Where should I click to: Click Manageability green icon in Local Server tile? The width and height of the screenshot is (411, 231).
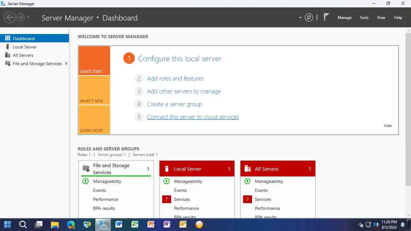[x=166, y=181]
